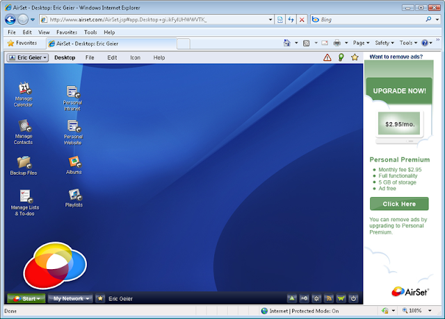The width and height of the screenshot is (445, 319).
Task: Expand the IE Page dropdown menu
Action: click(361, 43)
